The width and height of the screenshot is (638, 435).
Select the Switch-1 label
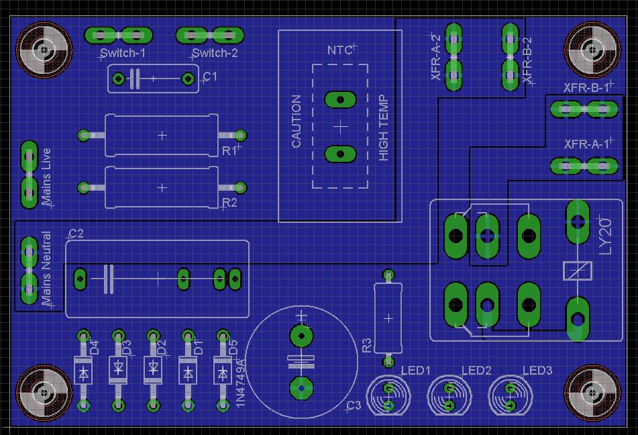[123, 53]
